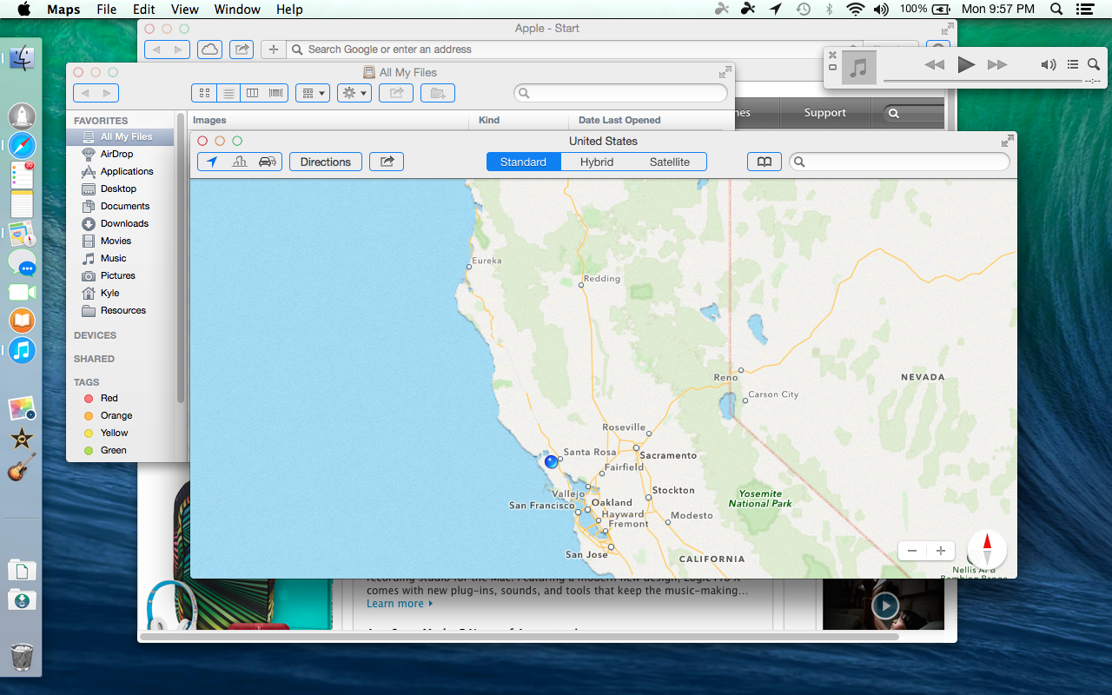The image size is (1112, 695).
Task: Click the Finder search field
Action: 620,93
